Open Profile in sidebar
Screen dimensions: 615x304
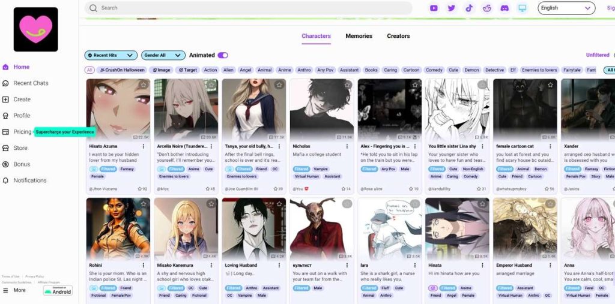coord(16,116)
